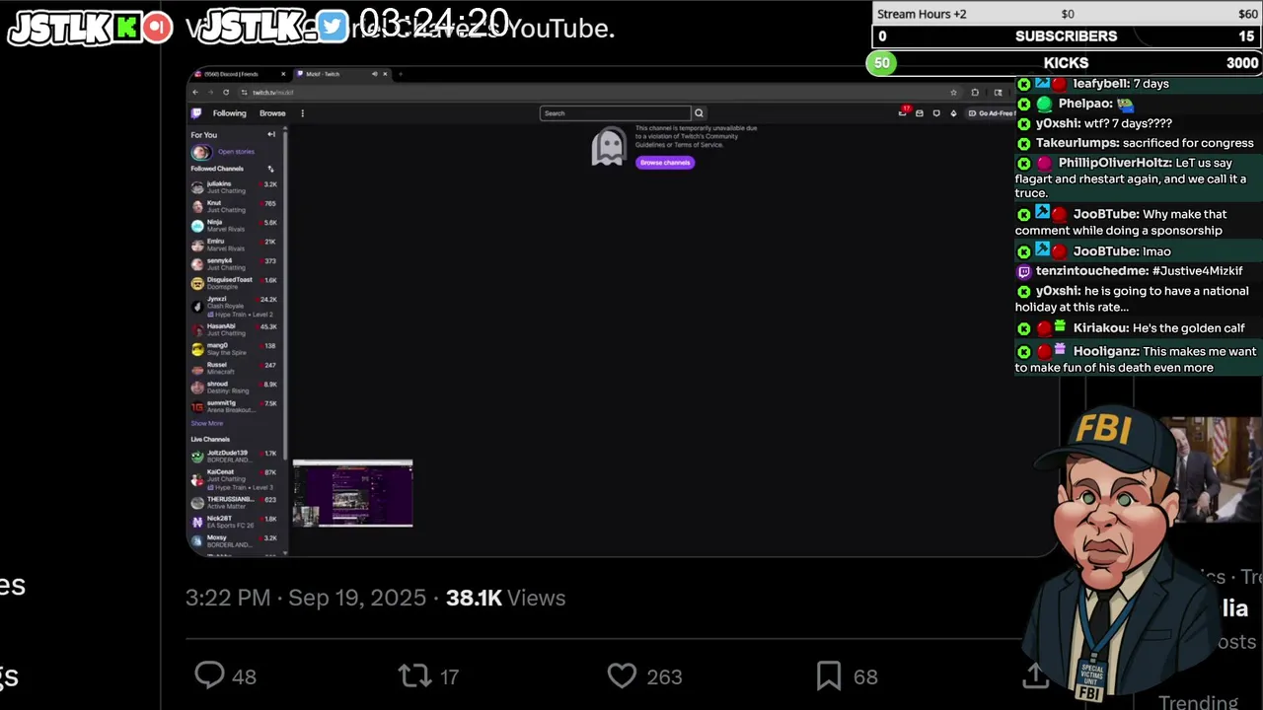The width and height of the screenshot is (1263, 710).
Task: Click chat username Hooliganz
Action: pyautogui.click(x=1106, y=351)
